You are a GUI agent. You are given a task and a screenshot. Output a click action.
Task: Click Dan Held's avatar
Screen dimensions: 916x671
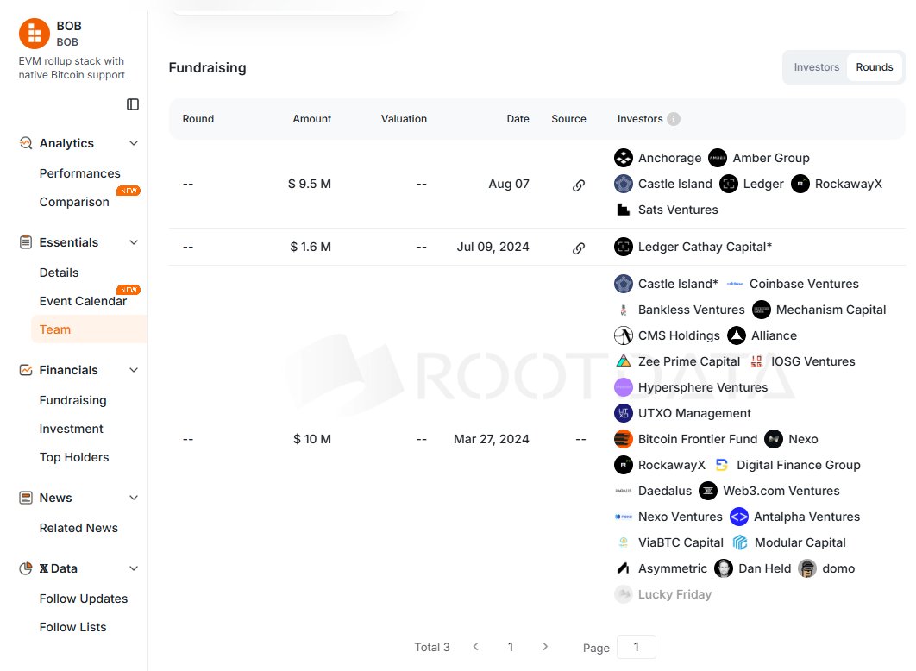[723, 568]
